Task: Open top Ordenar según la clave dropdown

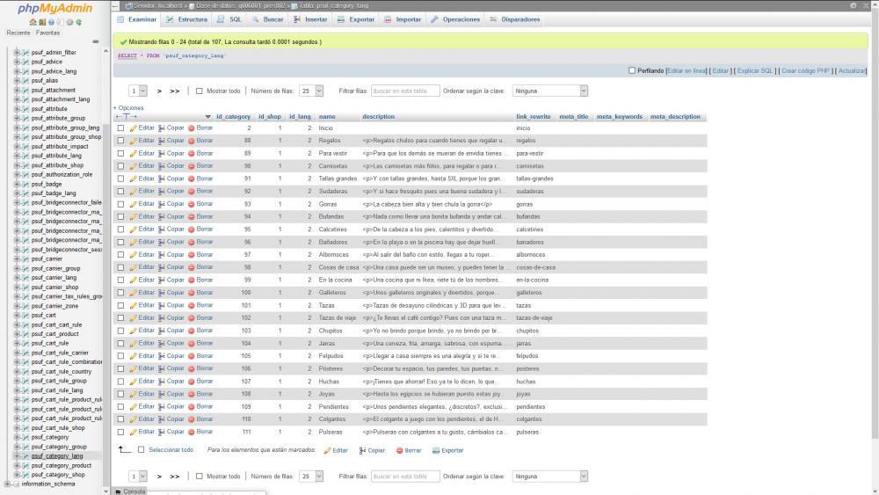Action: [x=550, y=91]
